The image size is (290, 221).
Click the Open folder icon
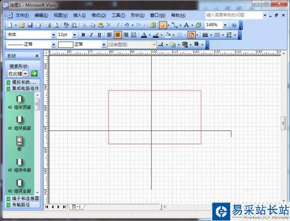coord(22,25)
